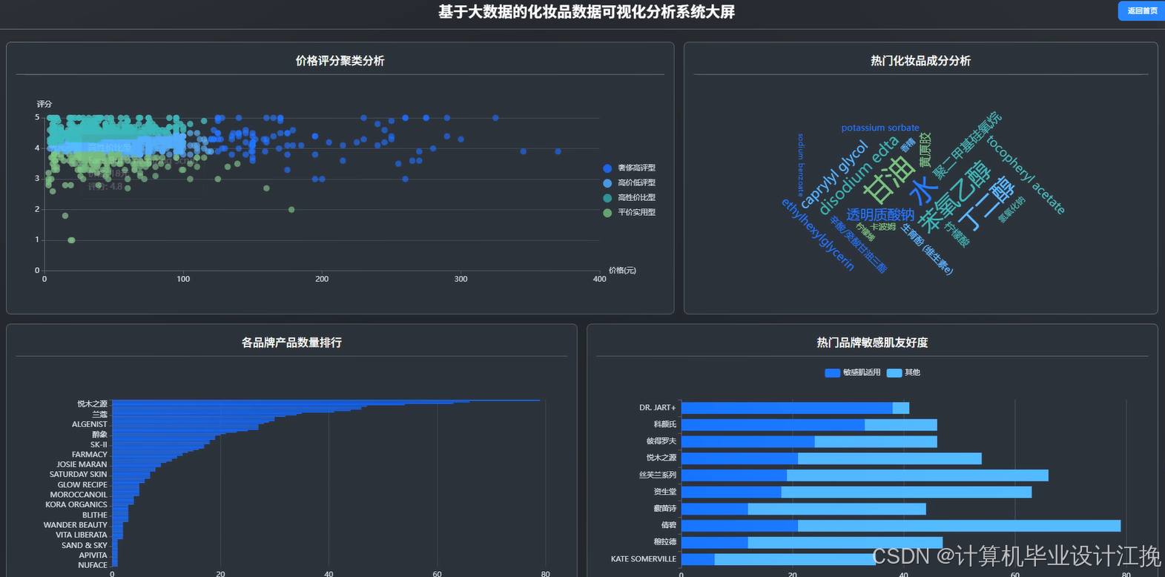The height and width of the screenshot is (577, 1165).
Task: Click the 热门化妆品成分分析 panel title
Action: (x=920, y=61)
